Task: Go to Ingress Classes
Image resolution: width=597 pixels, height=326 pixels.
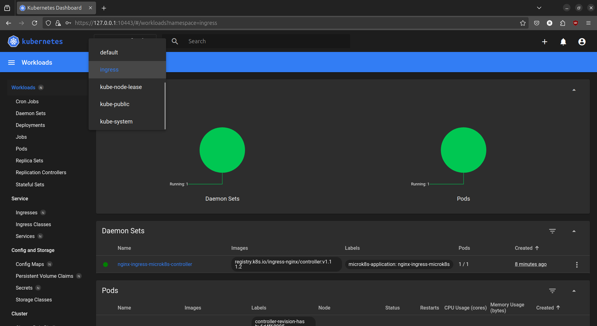Action: (33, 225)
